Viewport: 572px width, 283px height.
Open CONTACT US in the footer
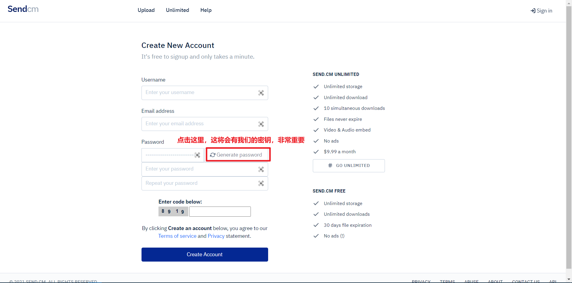tap(526, 281)
